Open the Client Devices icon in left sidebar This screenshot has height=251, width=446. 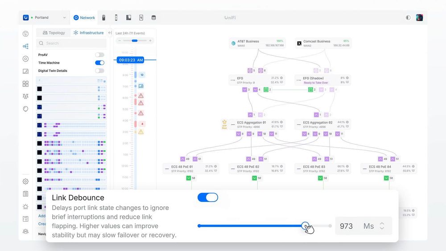(25, 71)
